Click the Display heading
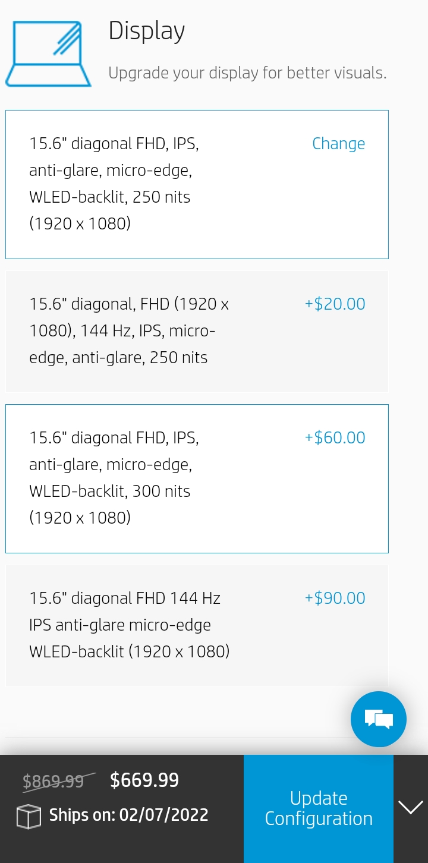 pyautogui.click(x=146, y=32)
